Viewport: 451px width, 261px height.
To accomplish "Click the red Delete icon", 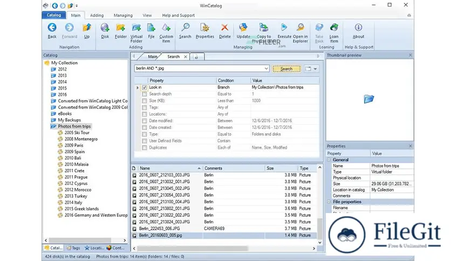I will [224, 28].
